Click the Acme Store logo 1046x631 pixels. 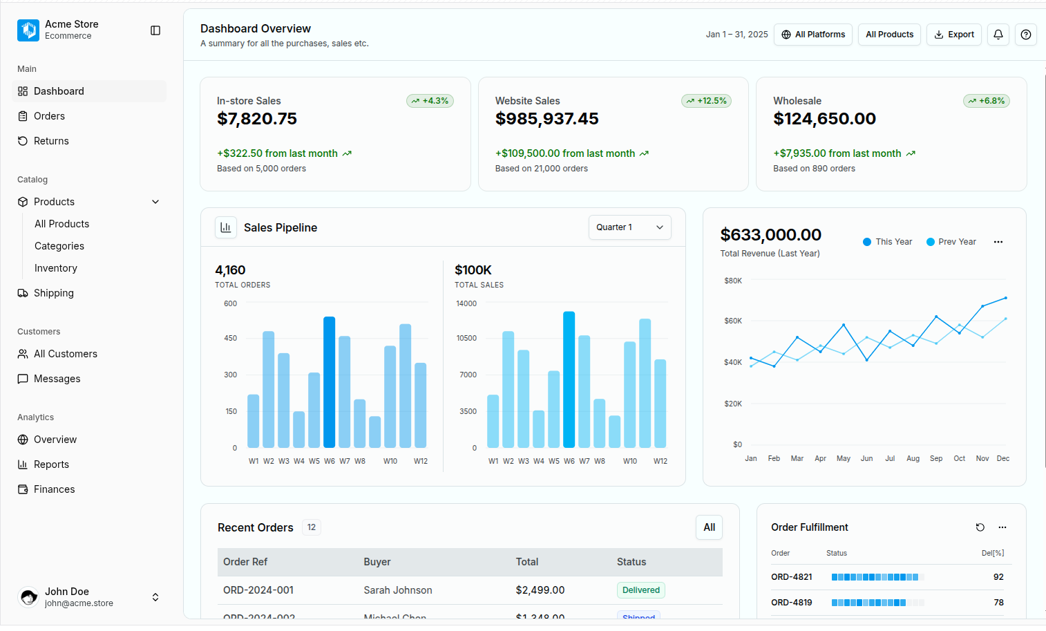[x=28, y=30]
